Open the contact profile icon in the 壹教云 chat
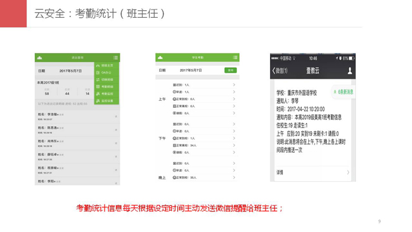Viewport: 412px width, 232px height. click(350, 70)
